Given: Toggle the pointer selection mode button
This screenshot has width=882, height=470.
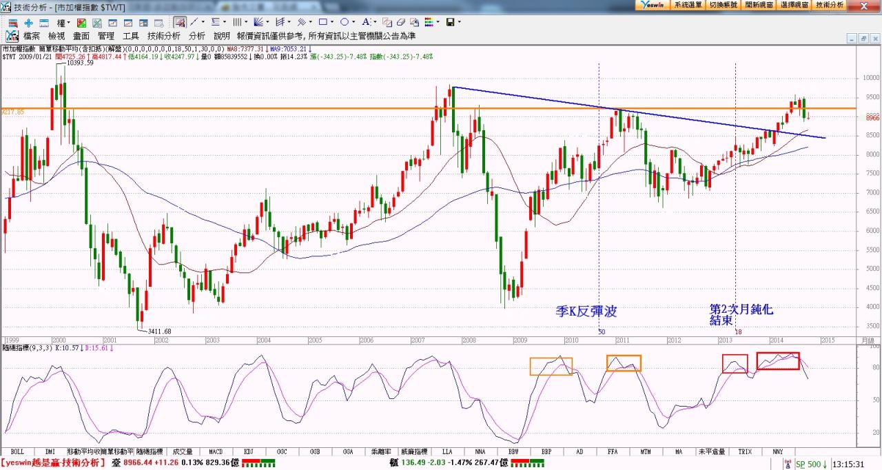Looking at the screenshot, I should pyautogui.click(x=179, y=23).
